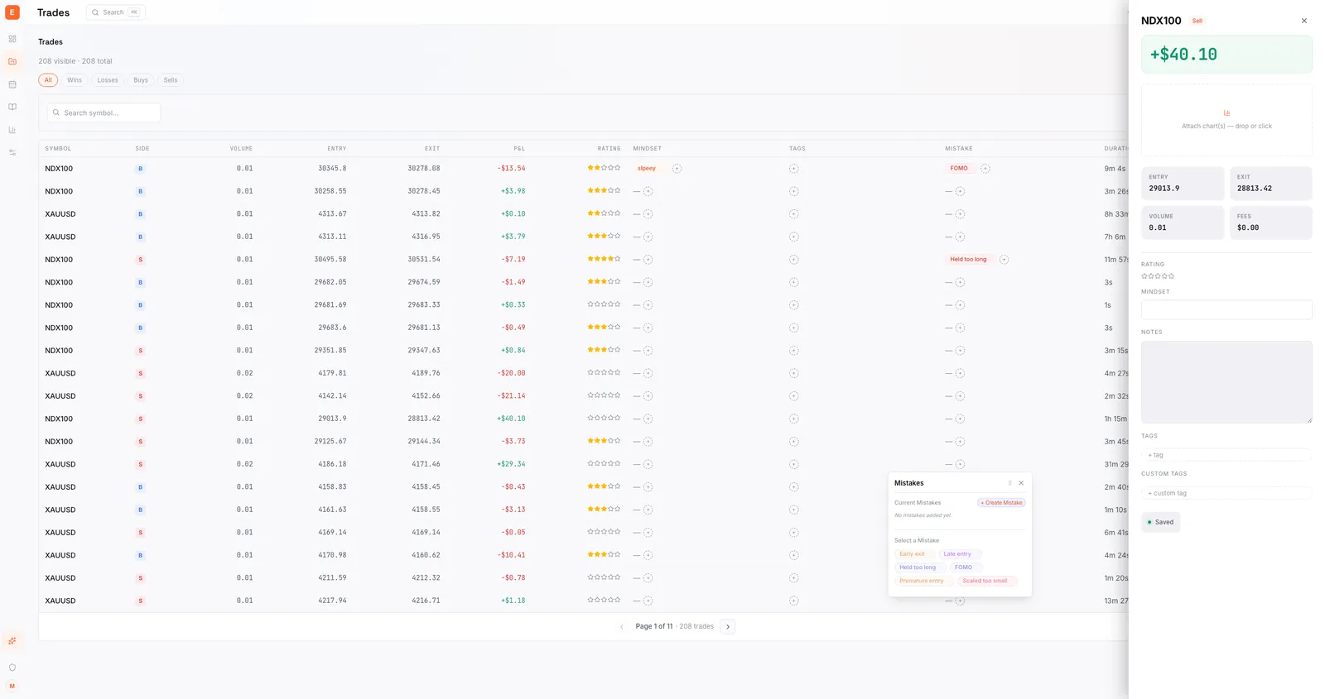Image resolution: width=1325 pixels, height=699 pixels.
Task: Open the dashboard grid icon in sidebar
Action: [x=12, y=39]
